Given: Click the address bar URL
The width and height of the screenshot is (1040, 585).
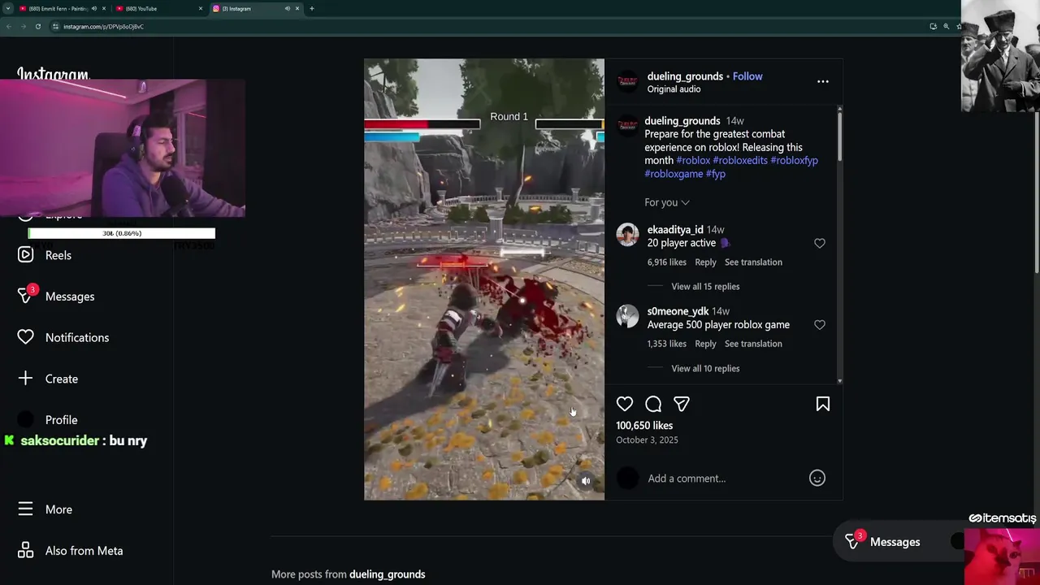Looking at the screenshot, I should coord(103,27).
